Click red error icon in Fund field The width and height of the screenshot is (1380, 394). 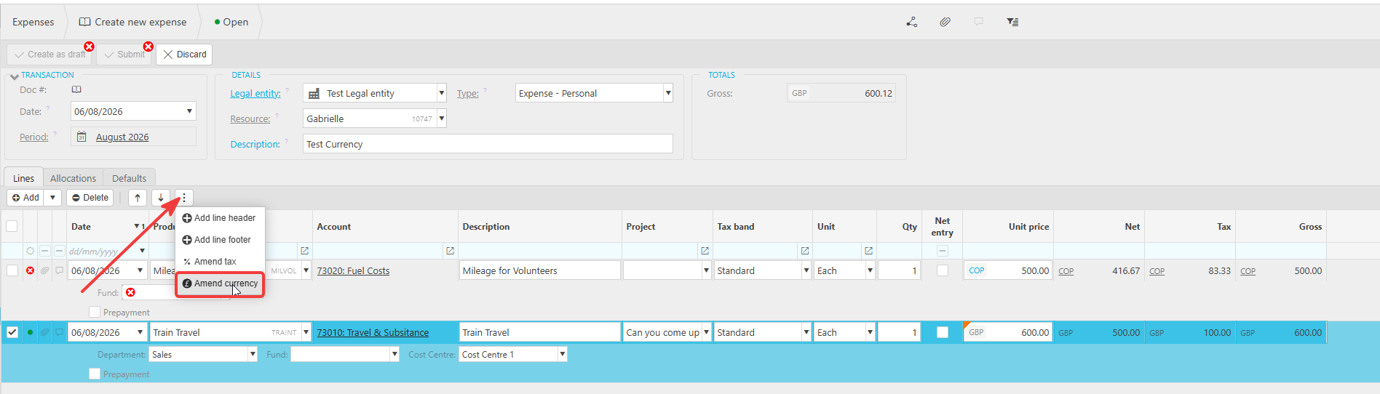(130, 292)
